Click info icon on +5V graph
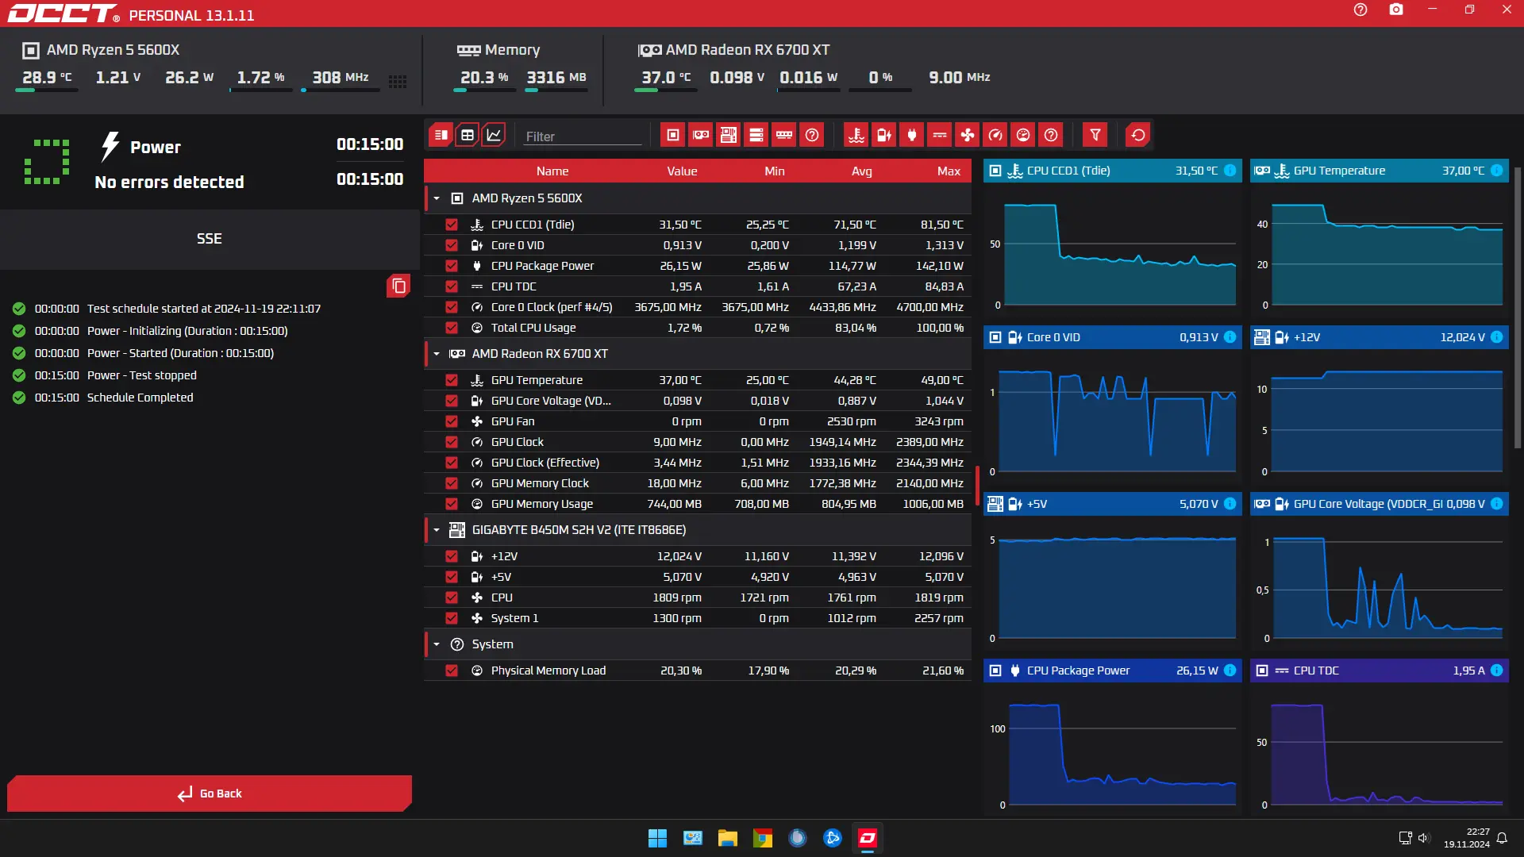The height and width of the screenshot is (857, 1524). tap(1230, 504)
